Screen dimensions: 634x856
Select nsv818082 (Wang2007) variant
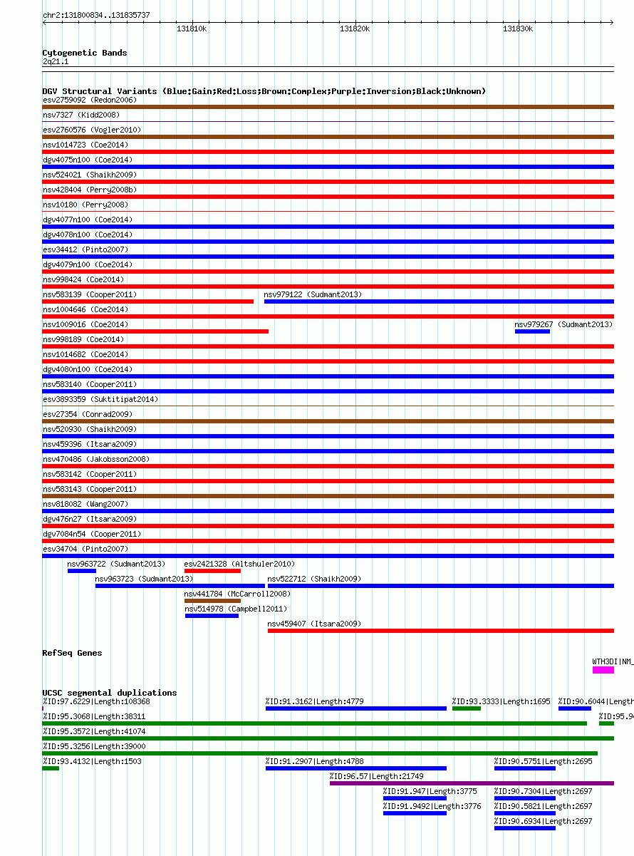pos(328,511)
